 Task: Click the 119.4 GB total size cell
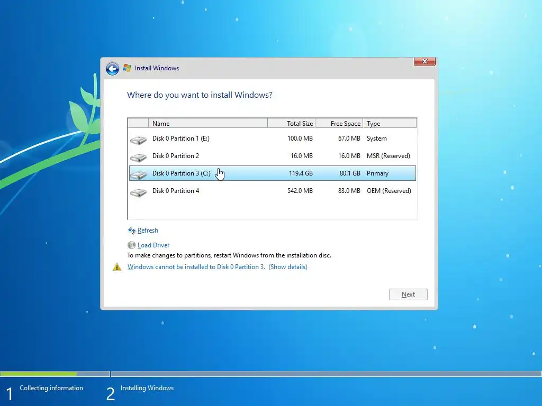[301, 173]
